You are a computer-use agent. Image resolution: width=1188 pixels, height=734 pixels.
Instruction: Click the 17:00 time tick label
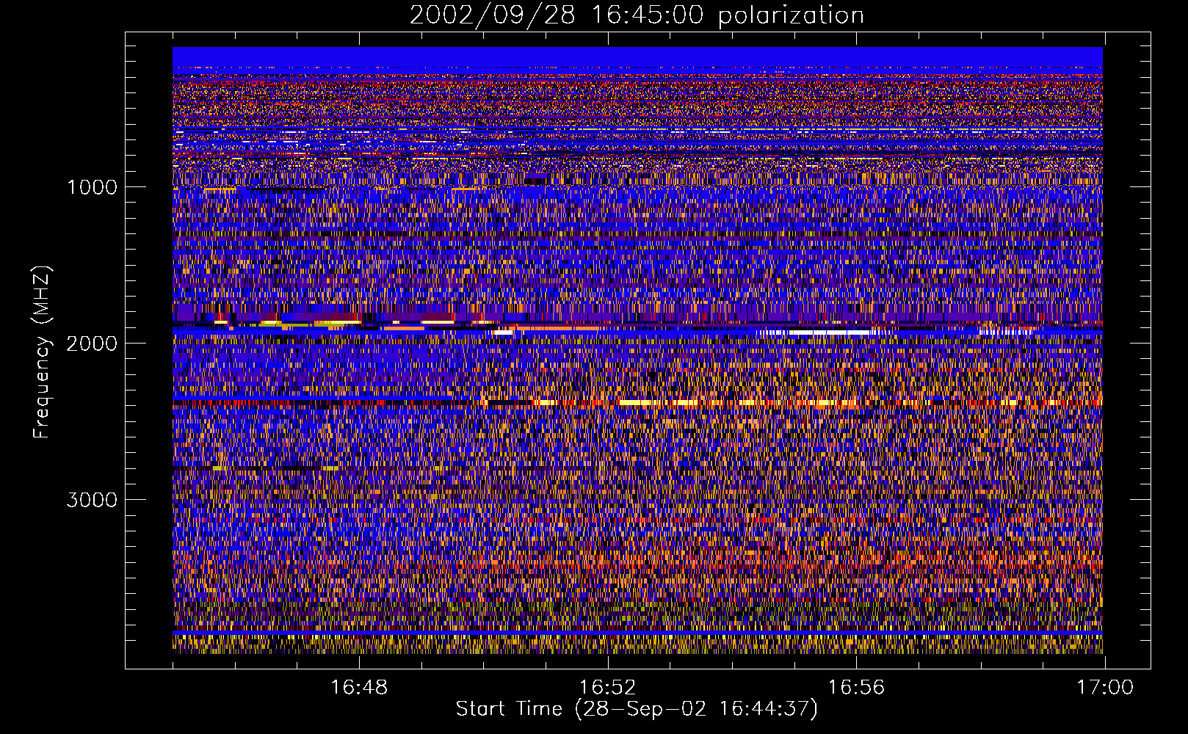coord(1105,688)
